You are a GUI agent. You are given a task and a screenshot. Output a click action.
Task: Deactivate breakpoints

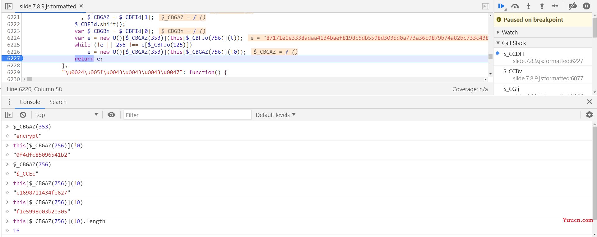(x=572, y=6)
